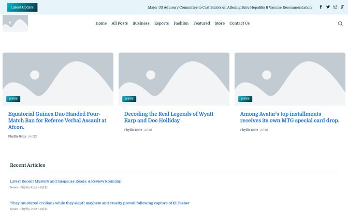Open 'They murdered civilians while they slept' article

(100, 203)
